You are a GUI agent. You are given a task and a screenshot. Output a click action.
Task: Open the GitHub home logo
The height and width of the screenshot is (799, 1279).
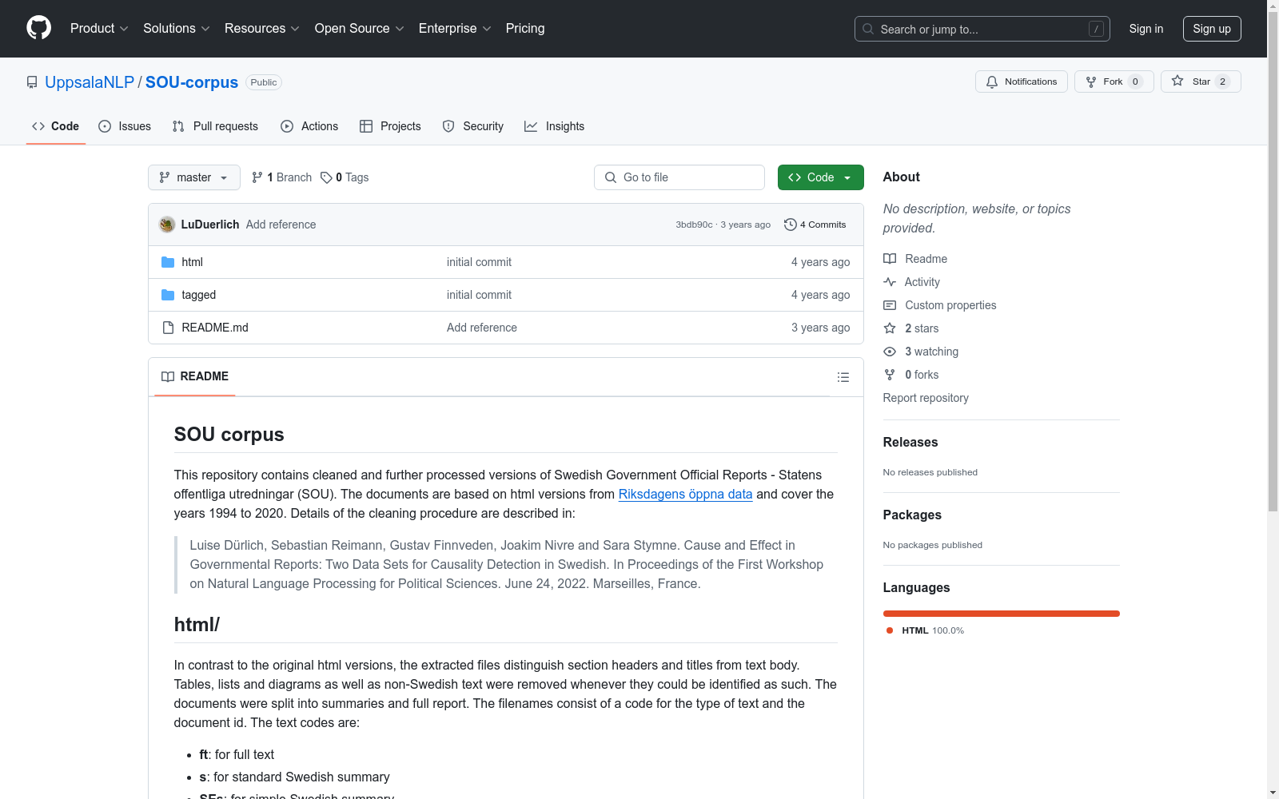38,28
